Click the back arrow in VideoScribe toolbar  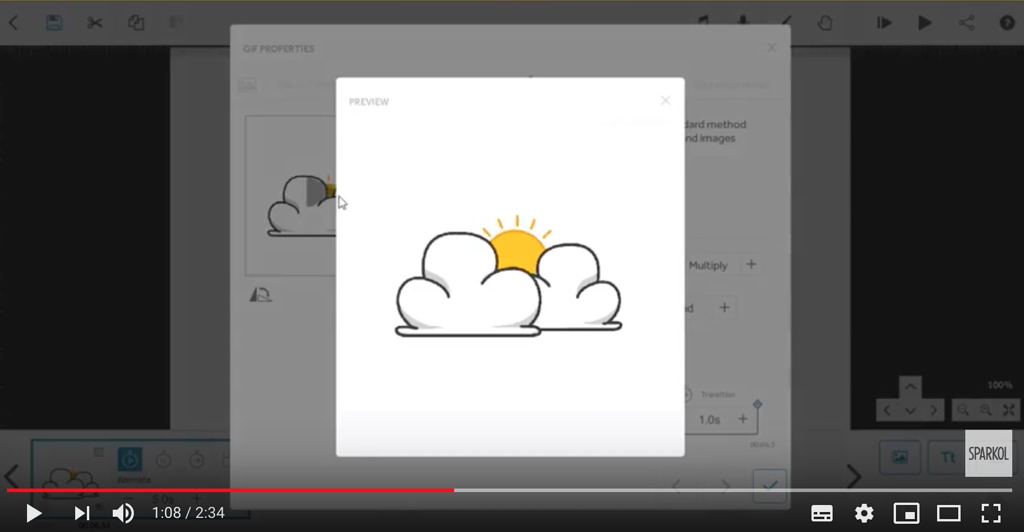point(14,23)
